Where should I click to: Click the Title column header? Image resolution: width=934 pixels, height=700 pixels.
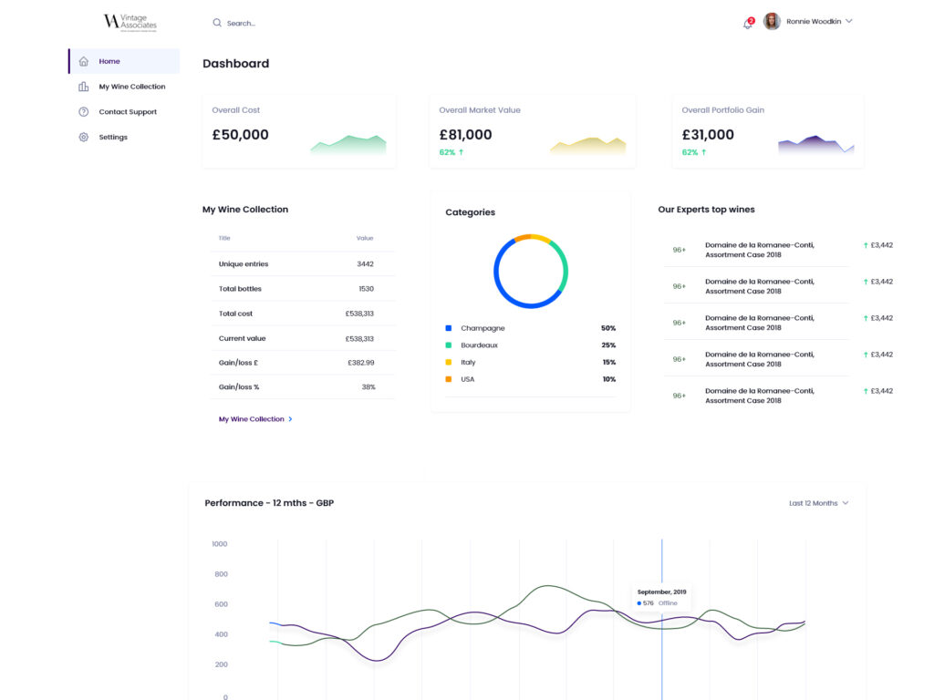[x=224, y=238]
